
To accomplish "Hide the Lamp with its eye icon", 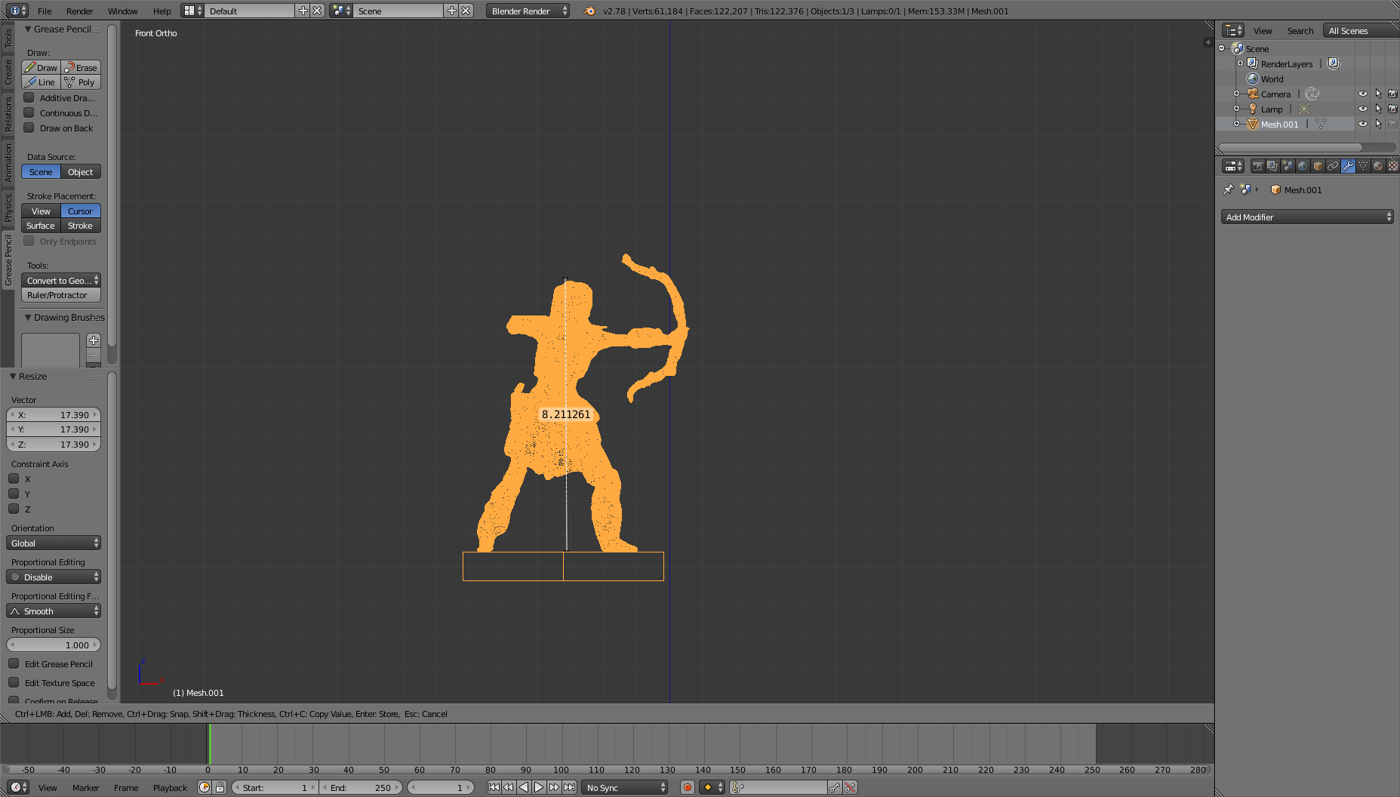I will (1363, 109).
